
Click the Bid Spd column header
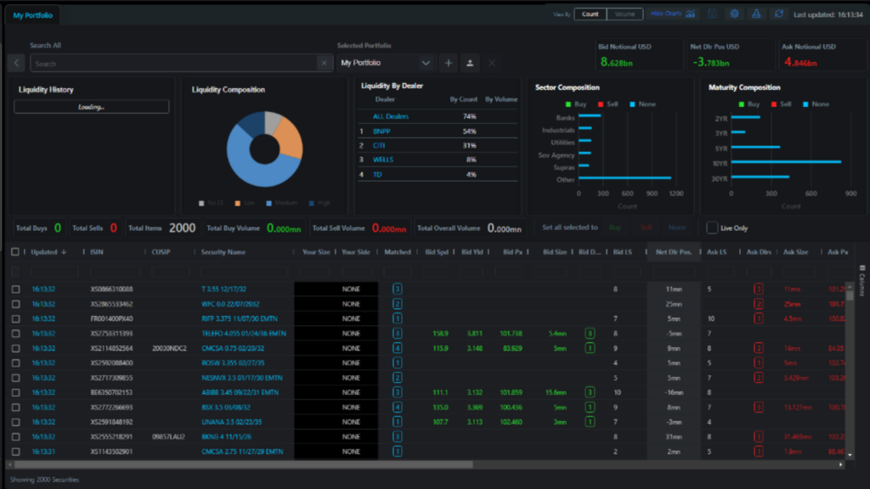click(437, 251)
